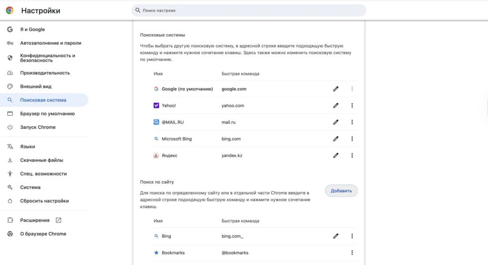
Task: Open the Производительность settings page
Action: 45,73
